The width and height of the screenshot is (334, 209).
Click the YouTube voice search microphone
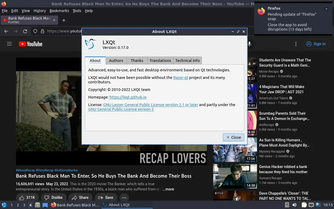[249, 44]
